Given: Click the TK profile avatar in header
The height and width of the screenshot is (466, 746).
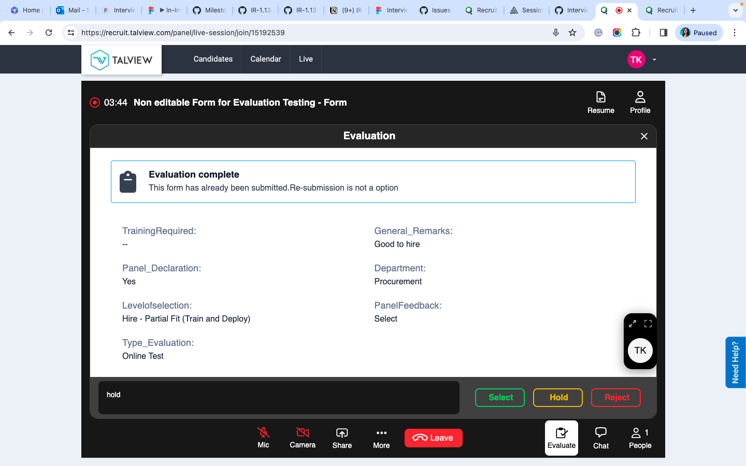Looking at the screenshot, I should (x=636, y=60).
